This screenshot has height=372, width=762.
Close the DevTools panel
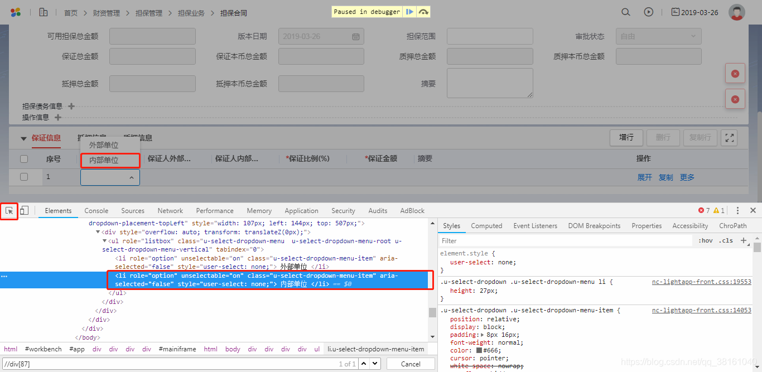pos(753,210)
